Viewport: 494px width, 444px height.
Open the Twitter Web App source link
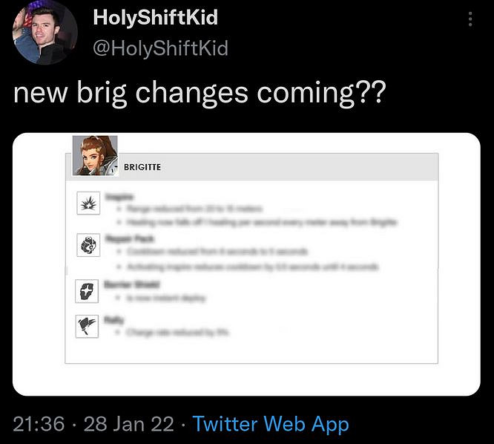click(x=271, y=424)
